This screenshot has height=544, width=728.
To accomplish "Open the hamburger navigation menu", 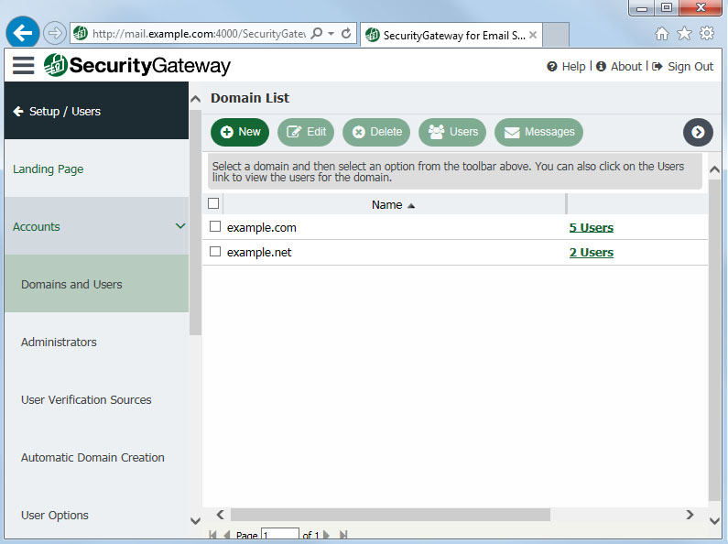I will pyautogui.click(x=23, y=65).
